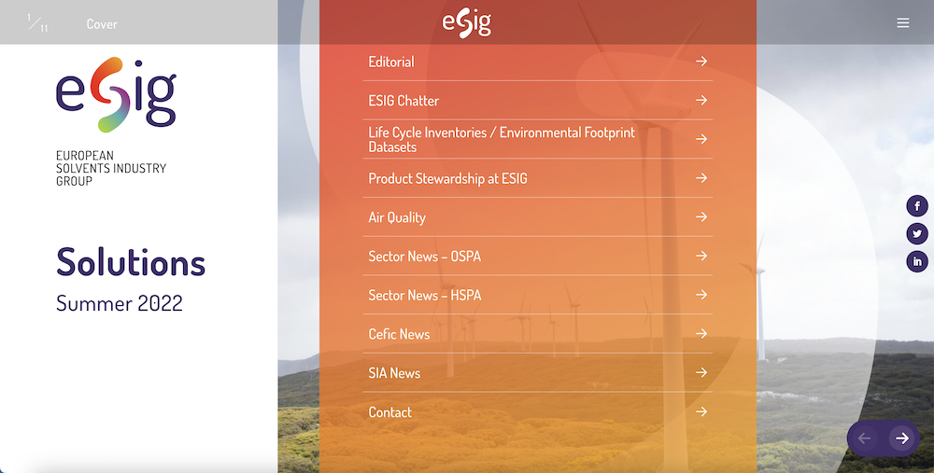
Task: Share on Twitter icon
Action: (917, 234)
